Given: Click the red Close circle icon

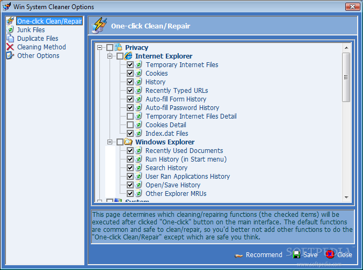Looking at the screenshot, I should pyautogui.click(x=330, y=254).
